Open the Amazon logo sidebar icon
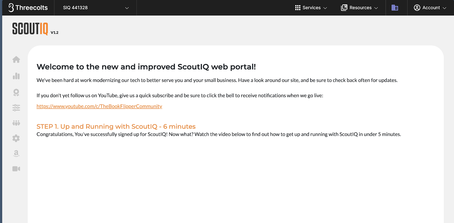 click(x=16, y=153)
